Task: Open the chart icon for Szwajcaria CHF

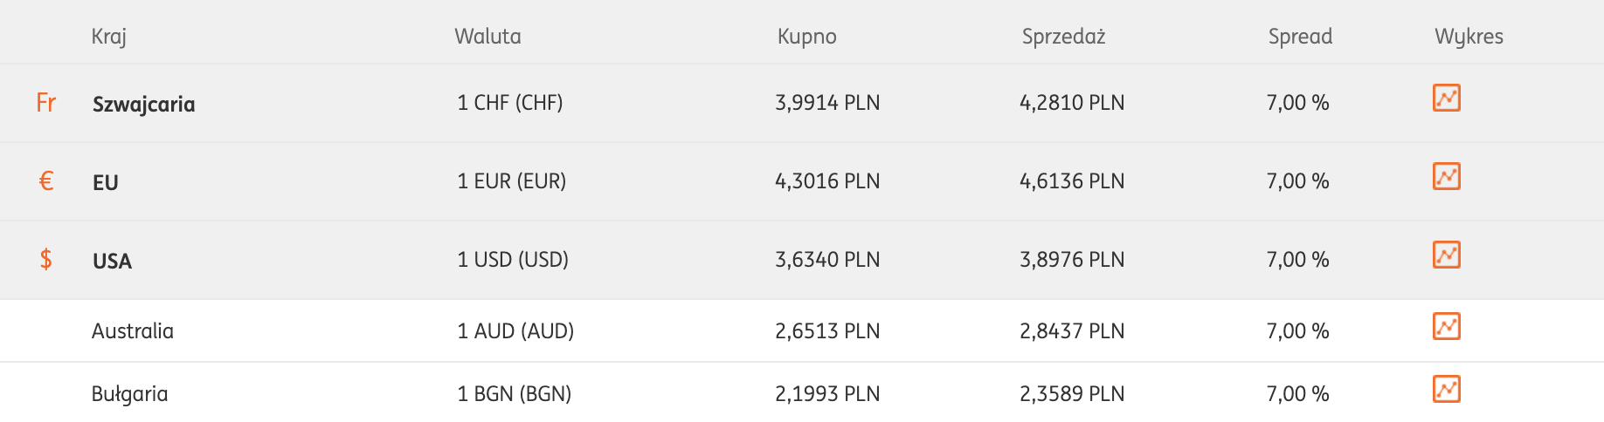Action: (x=1446, y=99)
